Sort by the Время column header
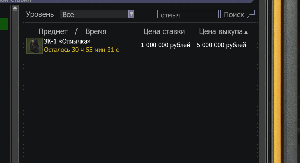This screenshot has height=163, width=300. (96, 31)
